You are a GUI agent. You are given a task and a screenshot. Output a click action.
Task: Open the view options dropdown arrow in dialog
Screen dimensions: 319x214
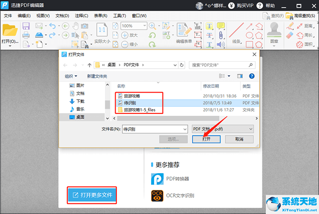tap(229, 76)
